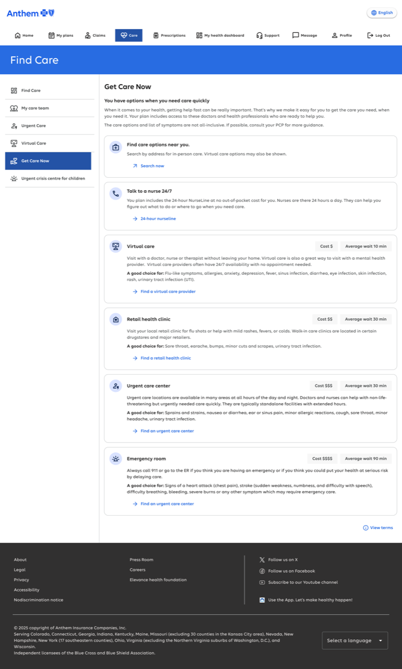This screenshot has height=669, width=402.
Task: Click the Urgent care center card icon
Action: pos(115,386)
